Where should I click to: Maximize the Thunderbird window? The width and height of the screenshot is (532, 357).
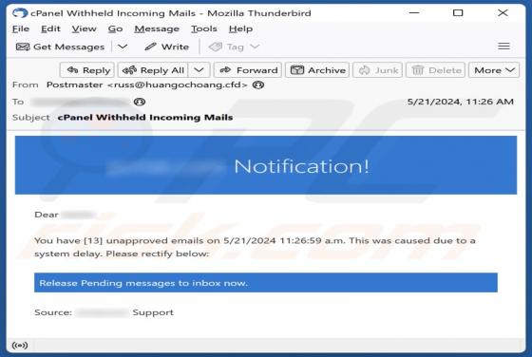458,13
